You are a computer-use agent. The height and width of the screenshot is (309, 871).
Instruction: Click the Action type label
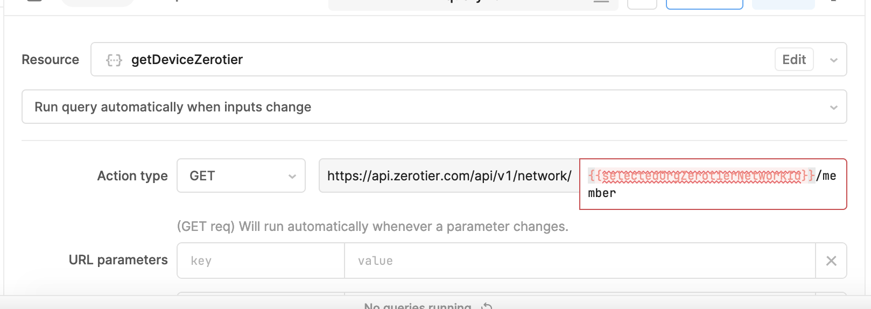[x=132, y=176]
